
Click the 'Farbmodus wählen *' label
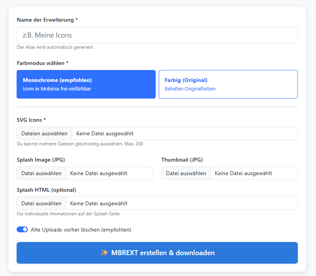pos(42,63)
